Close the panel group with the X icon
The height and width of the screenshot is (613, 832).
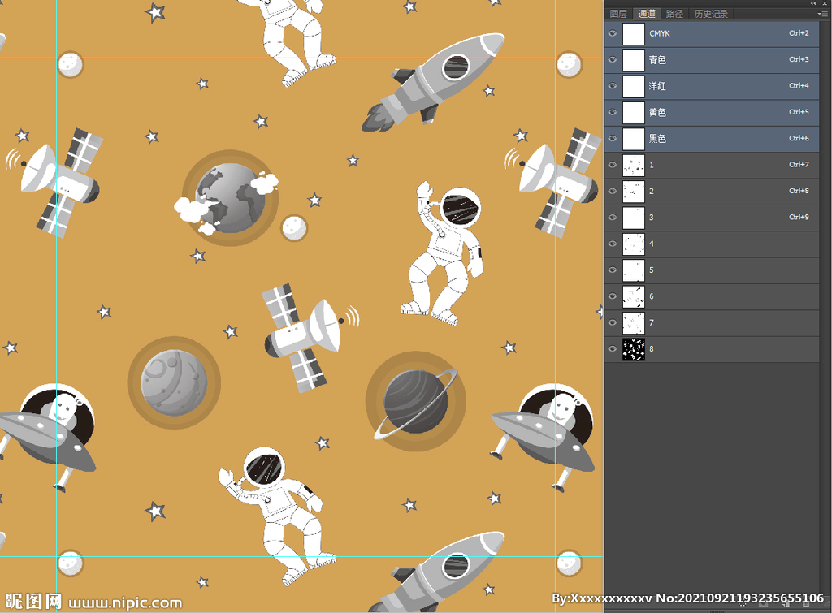tap(825, 3)
